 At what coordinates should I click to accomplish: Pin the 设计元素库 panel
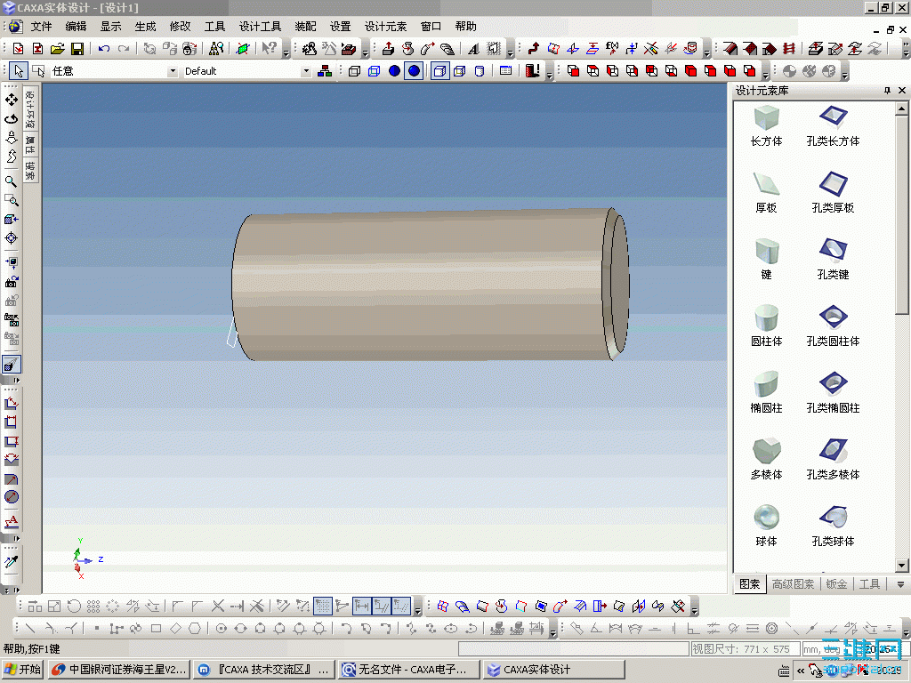point(887,90)
